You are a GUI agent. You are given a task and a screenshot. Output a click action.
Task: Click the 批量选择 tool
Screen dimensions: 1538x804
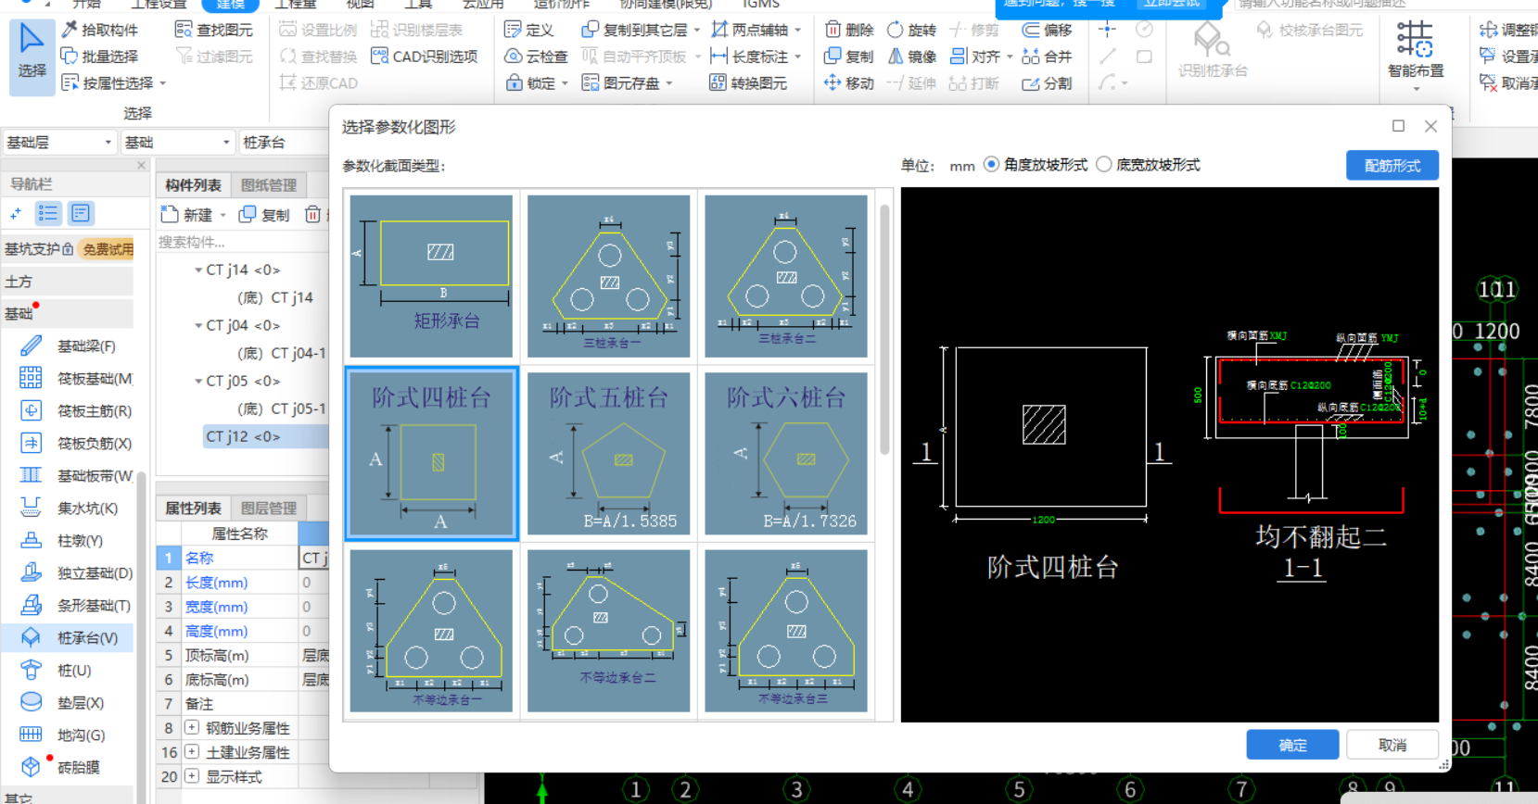coord(100,57)
